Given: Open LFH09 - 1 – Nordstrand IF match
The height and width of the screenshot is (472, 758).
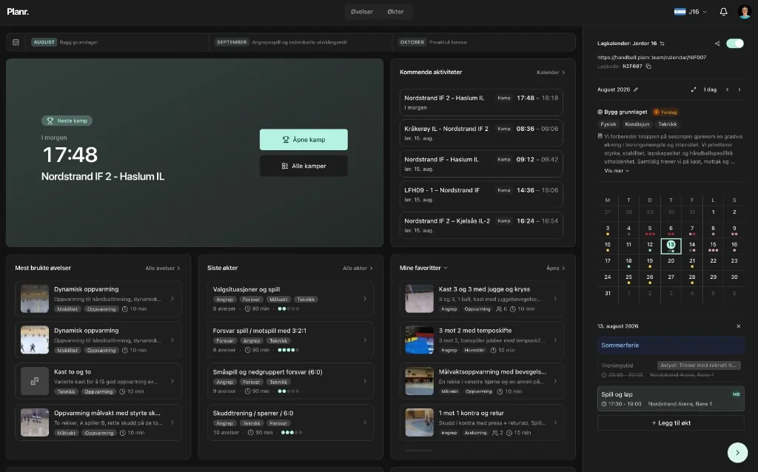Looking at the screenshot, I should point(481,195).
